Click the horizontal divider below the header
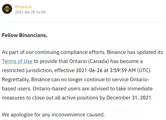Screen dimensions: 166x120 click(82, 22)
